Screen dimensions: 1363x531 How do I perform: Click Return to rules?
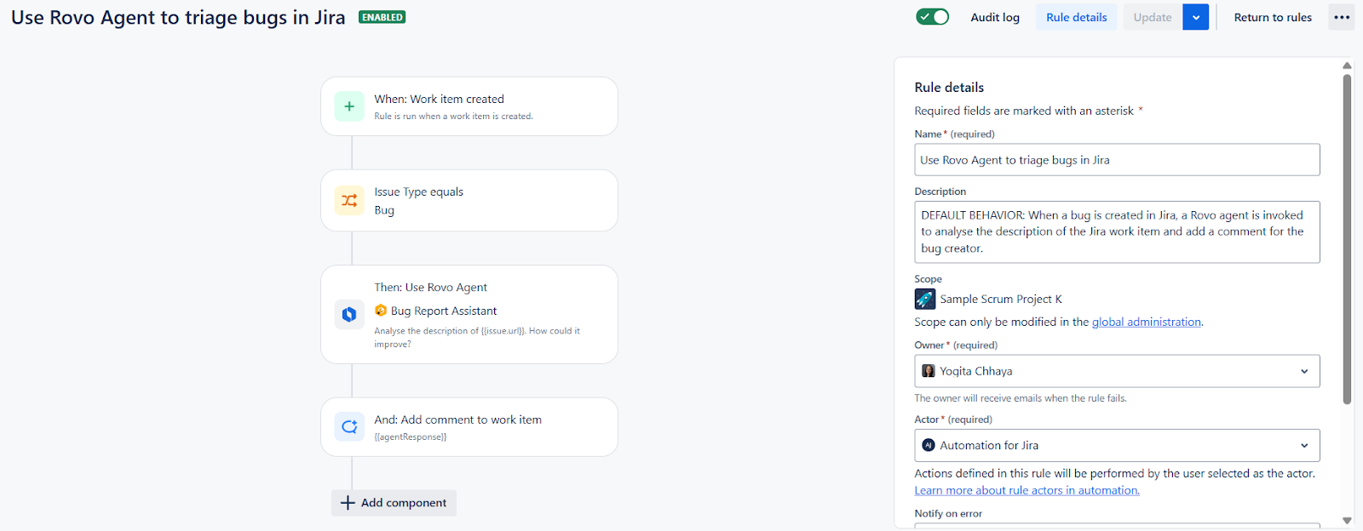(x=1273, y=17)
